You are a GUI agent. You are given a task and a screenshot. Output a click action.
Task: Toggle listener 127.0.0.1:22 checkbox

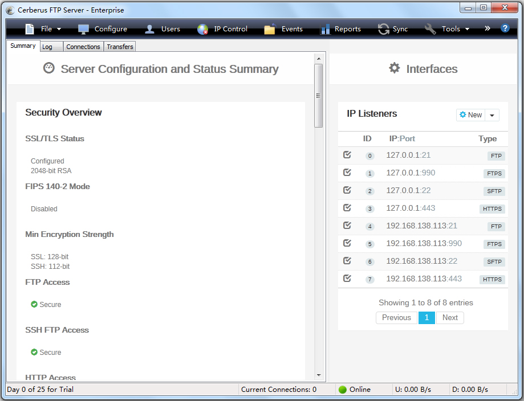coord(347,190)
